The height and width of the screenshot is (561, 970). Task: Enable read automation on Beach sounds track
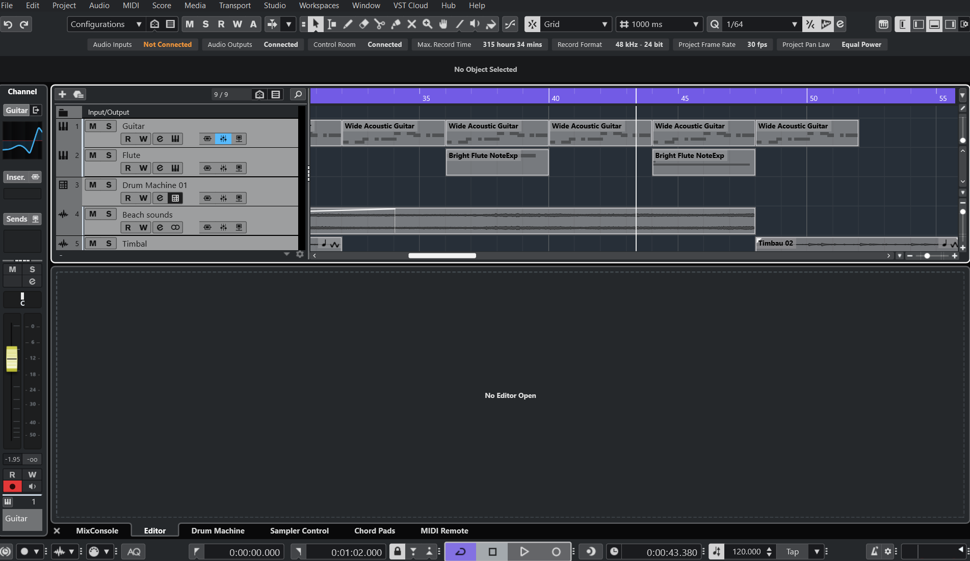click(x=128, y=227)
